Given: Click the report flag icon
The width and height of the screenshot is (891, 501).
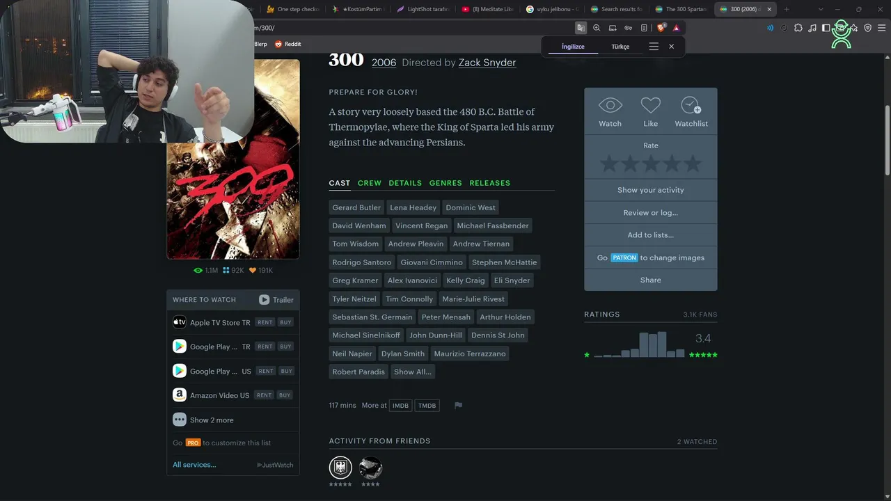Looking at the screenshot, I should tap(458, 406).
